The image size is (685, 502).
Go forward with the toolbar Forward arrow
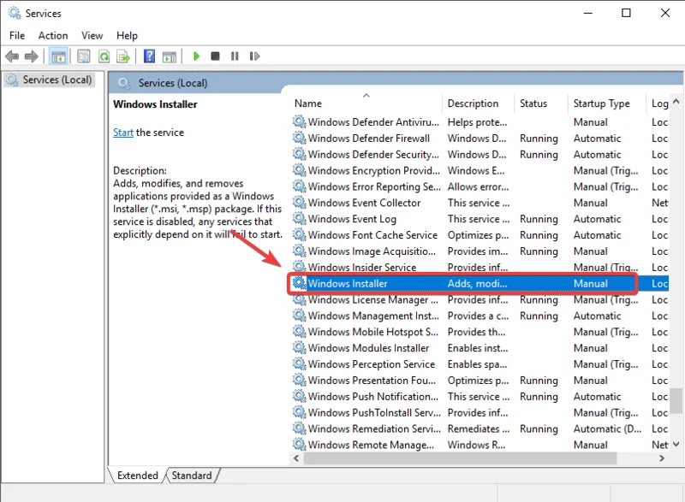[32, 56]
